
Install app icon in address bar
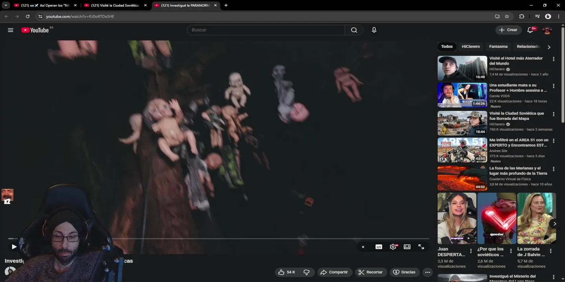point(497,16)
